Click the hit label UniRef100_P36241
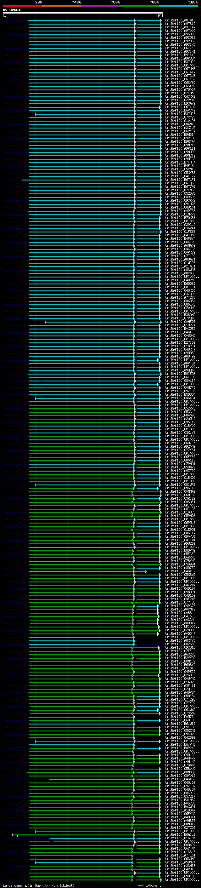 (x=180, y=228)
